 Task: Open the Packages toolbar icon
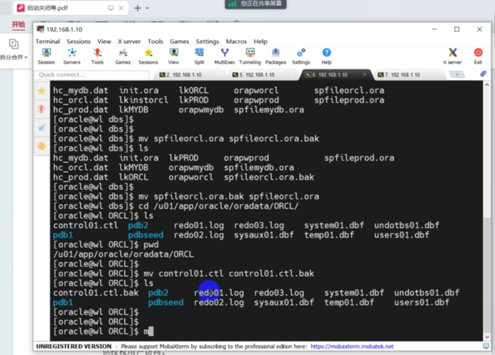275,56
